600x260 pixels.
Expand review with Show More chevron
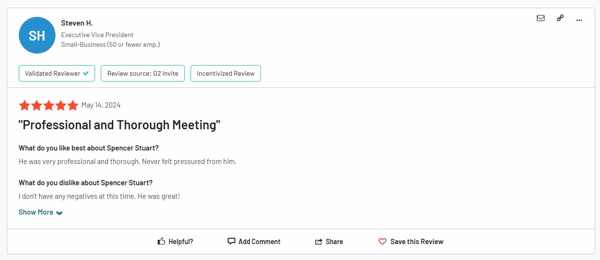coord(59,213)
